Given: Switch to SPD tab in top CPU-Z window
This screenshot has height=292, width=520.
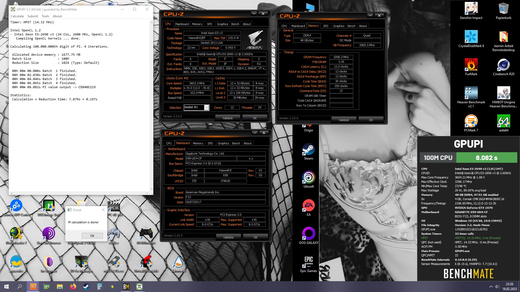Looking at the screenshot, I should coord(210,24).
